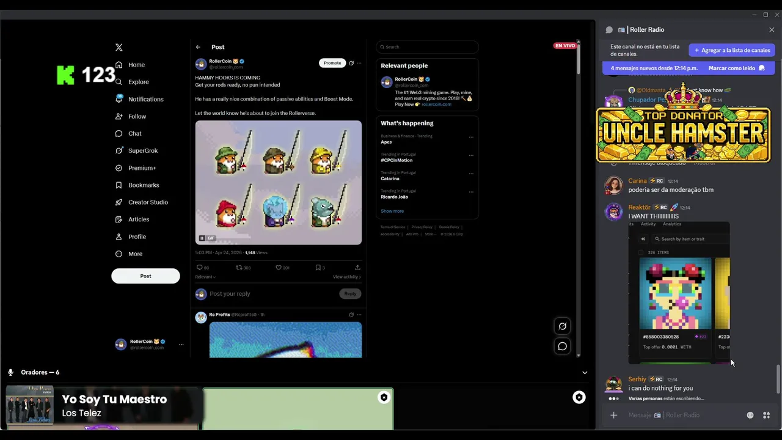Click floating Grok button at right edge
Screen dimensions: 782x440
pos(563,326)
